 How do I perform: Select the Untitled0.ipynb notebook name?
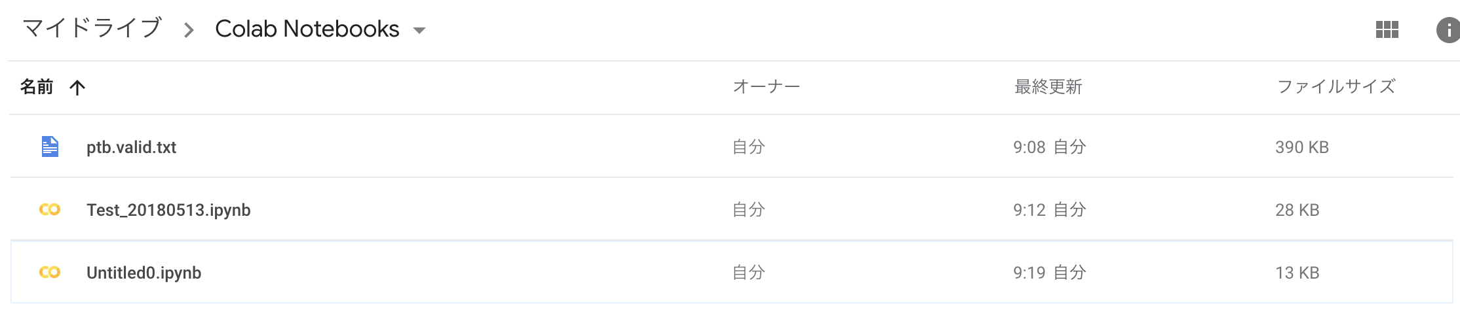tap(144, 273)
